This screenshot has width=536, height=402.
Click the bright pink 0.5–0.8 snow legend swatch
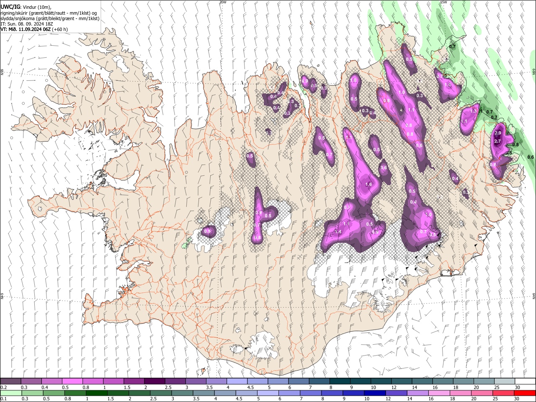pyautogui.click(x=72, y=381)
